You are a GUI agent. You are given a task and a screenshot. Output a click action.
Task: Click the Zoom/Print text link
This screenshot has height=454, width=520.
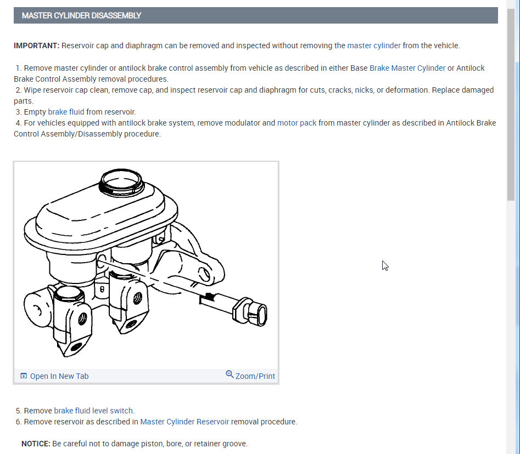[x=255, y=376]
